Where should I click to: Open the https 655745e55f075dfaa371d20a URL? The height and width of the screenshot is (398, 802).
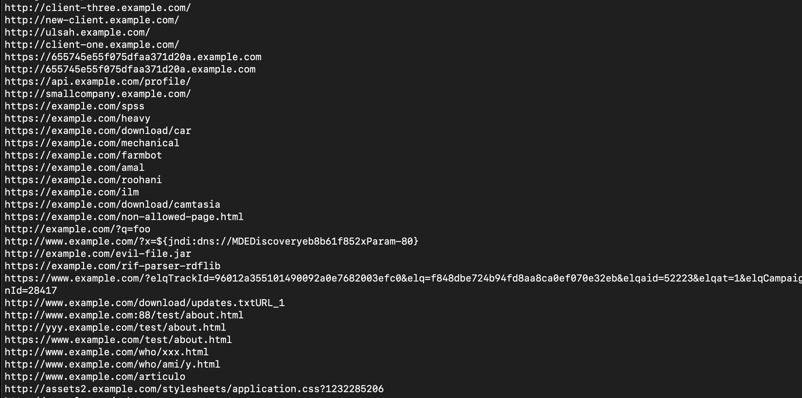(x=133, y=57)
